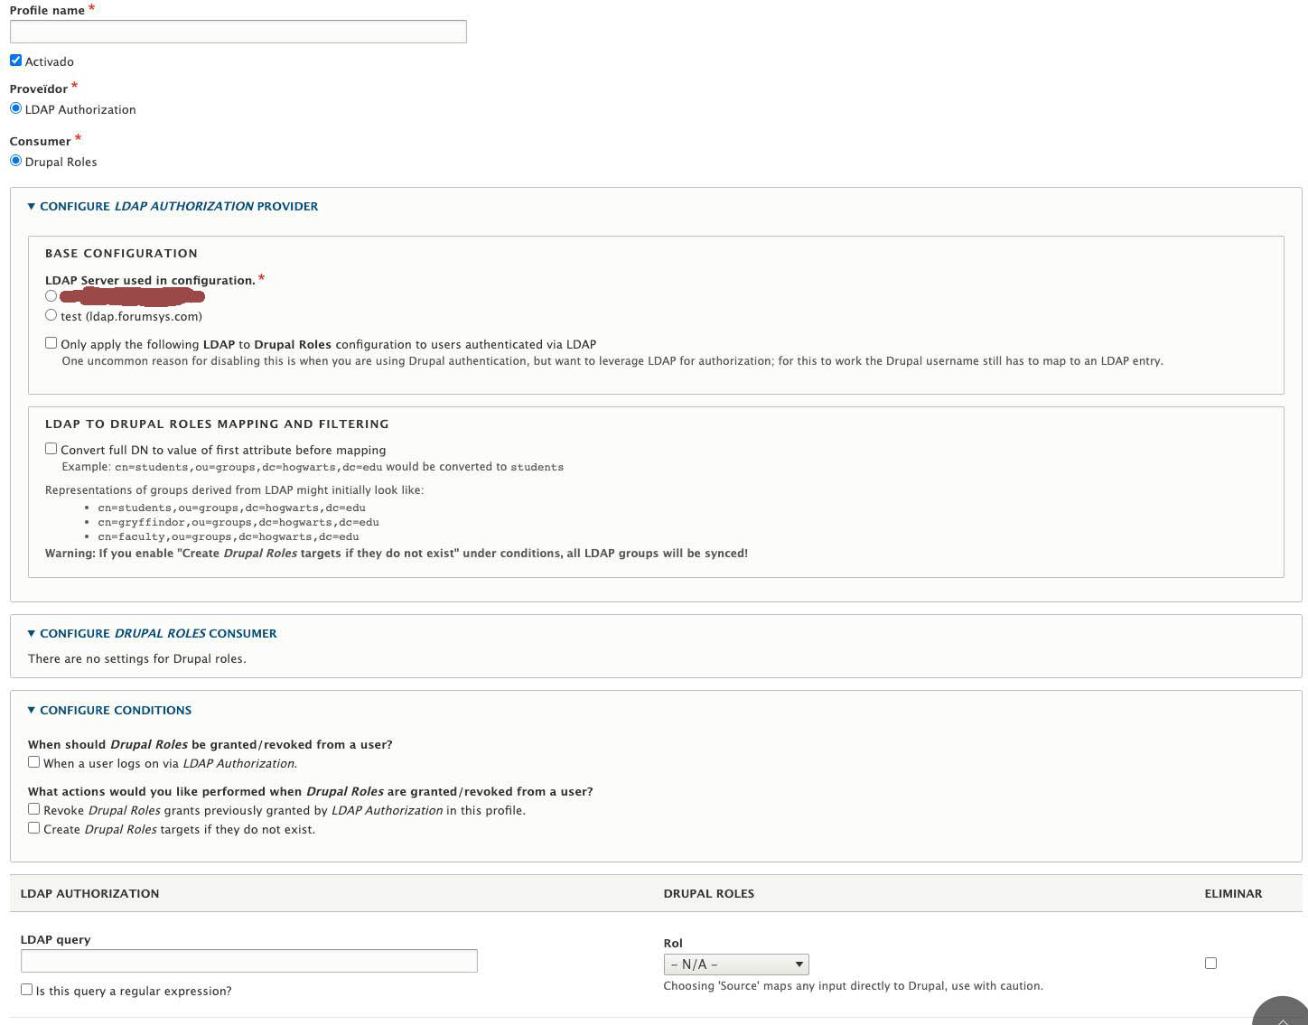
Task: Tick 'Is this query a regular expression?'
Action: click(26, 990)
